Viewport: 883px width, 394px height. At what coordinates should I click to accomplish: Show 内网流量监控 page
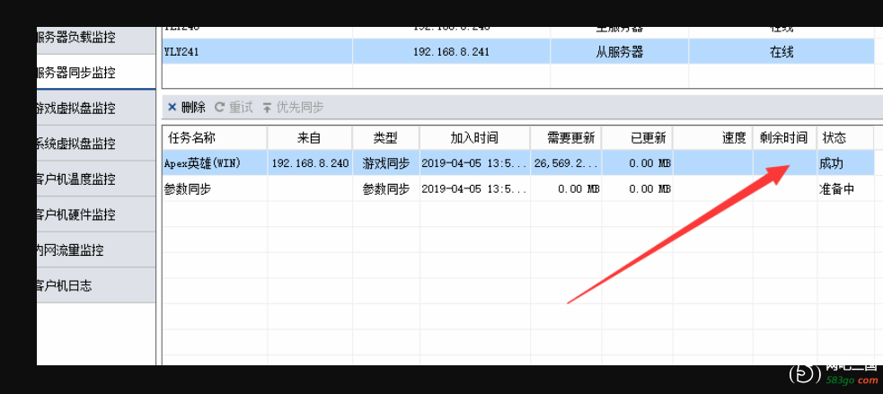click(96, 250)
